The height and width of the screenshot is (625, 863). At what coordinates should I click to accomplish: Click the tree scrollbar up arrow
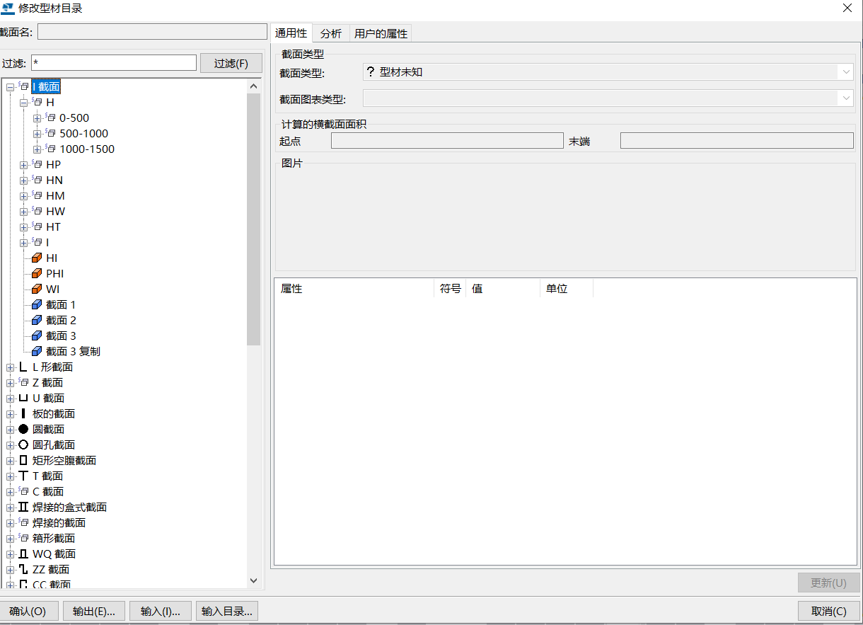tap(254, 86)
